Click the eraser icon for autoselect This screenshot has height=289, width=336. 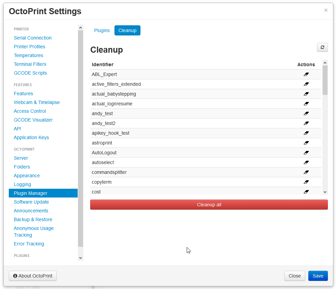click(306, 162)
